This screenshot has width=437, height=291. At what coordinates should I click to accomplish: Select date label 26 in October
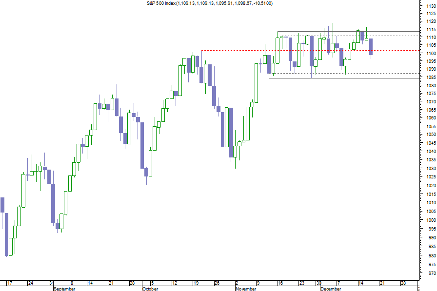(217, 283)
